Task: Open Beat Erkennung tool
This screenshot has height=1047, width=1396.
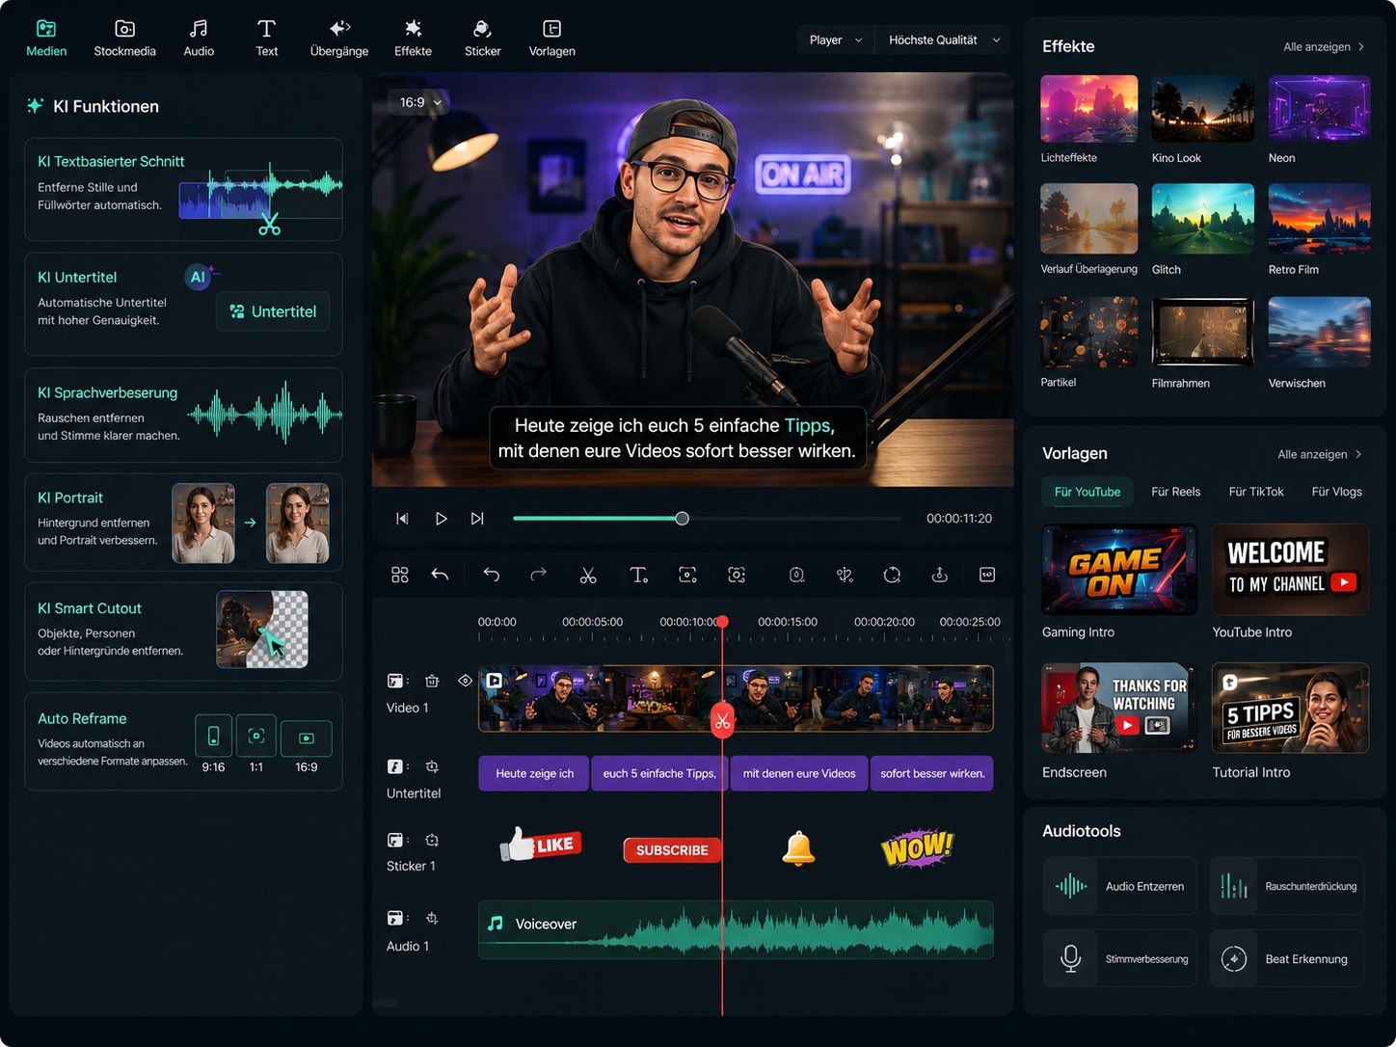Action: (x=1287, y=958)
